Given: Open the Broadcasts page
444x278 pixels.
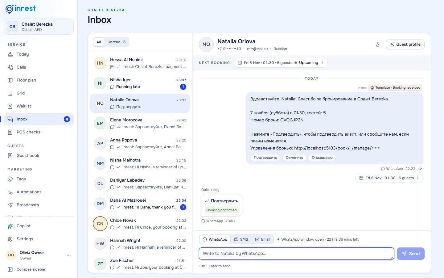Looking at the screenshot, I should click(x=39, y=205).
